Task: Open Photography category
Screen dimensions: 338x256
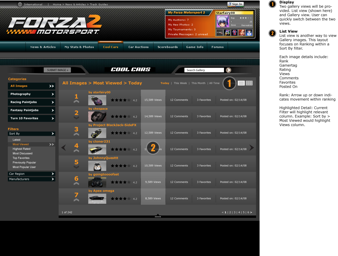Action: pyautogui.click(x=31, y=94)
